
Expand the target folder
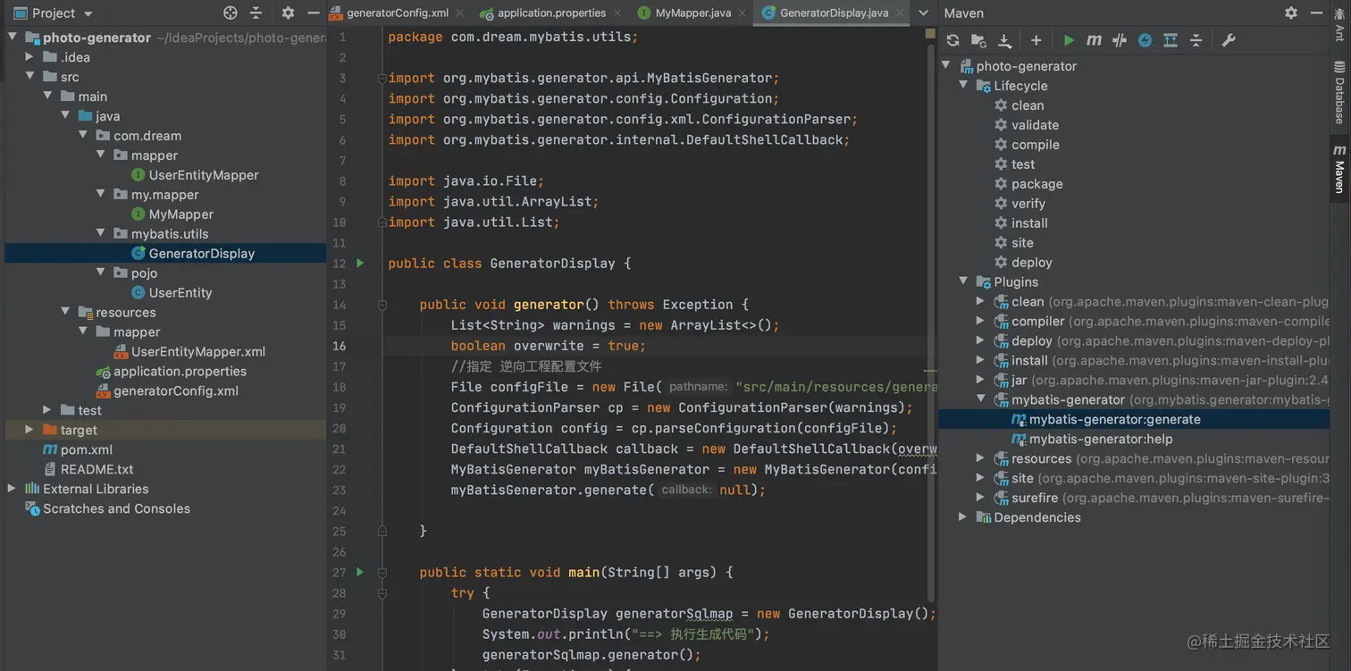(x=30, y=430)
